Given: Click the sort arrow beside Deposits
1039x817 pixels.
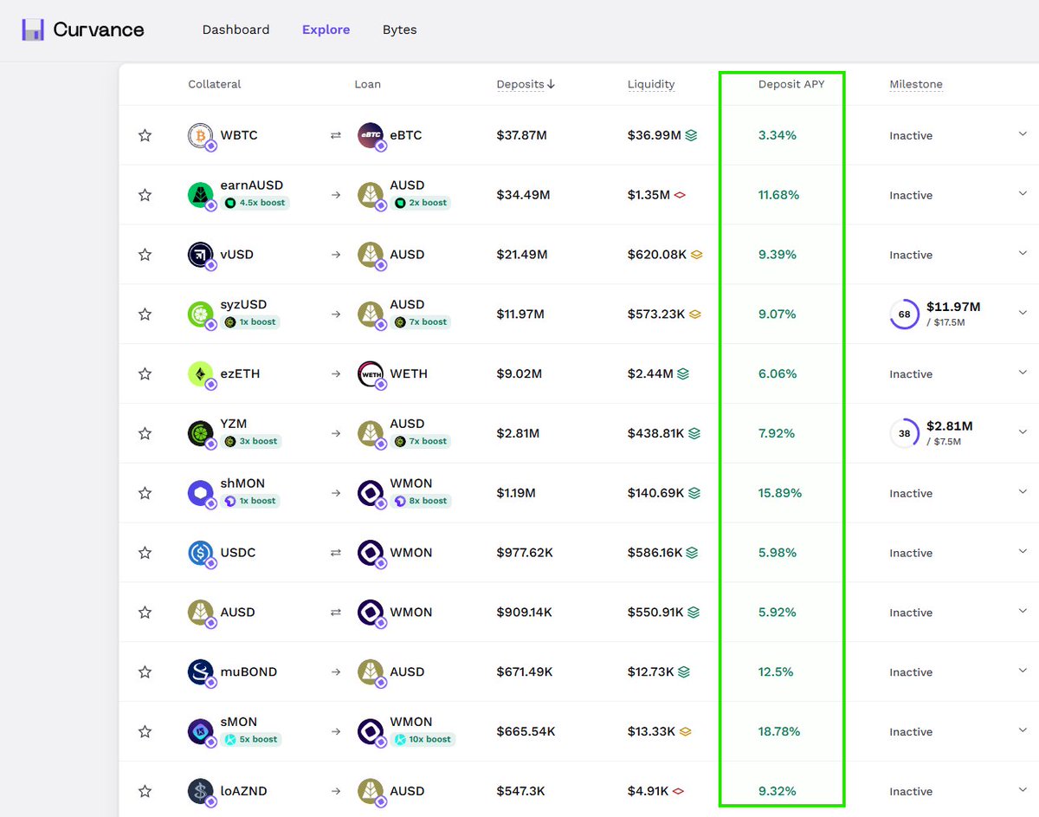Looking at the screenshot, I should coord(551,84).
